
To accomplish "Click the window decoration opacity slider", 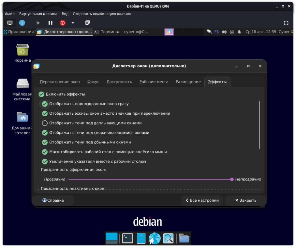I will click(x=150, y=179).
